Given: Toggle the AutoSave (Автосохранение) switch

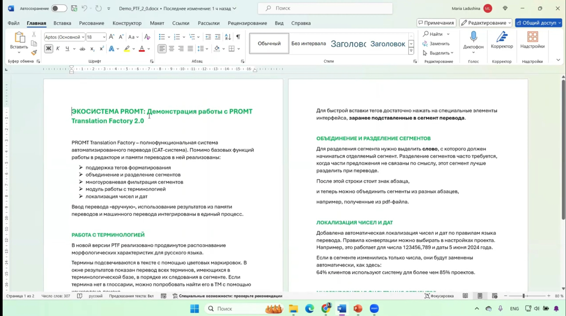Looking at the screenshot, I should pos(59,8).
